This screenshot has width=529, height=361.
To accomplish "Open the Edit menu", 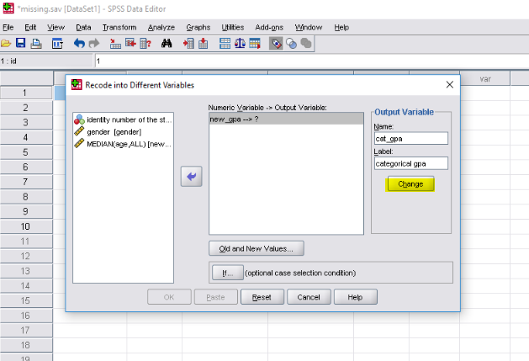I will pos(30,28).
